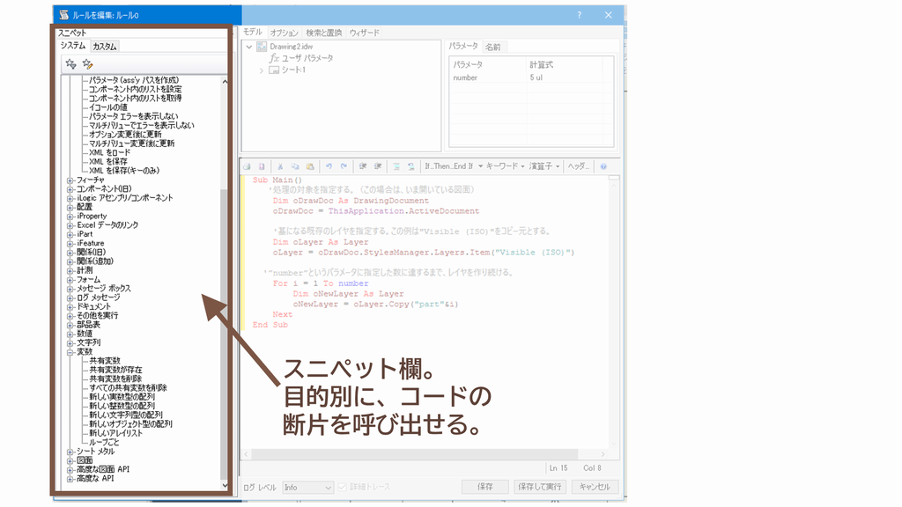The image size is (902, 507).
Task: Expand the iProperty tree node
Action: tap(70, 216)
